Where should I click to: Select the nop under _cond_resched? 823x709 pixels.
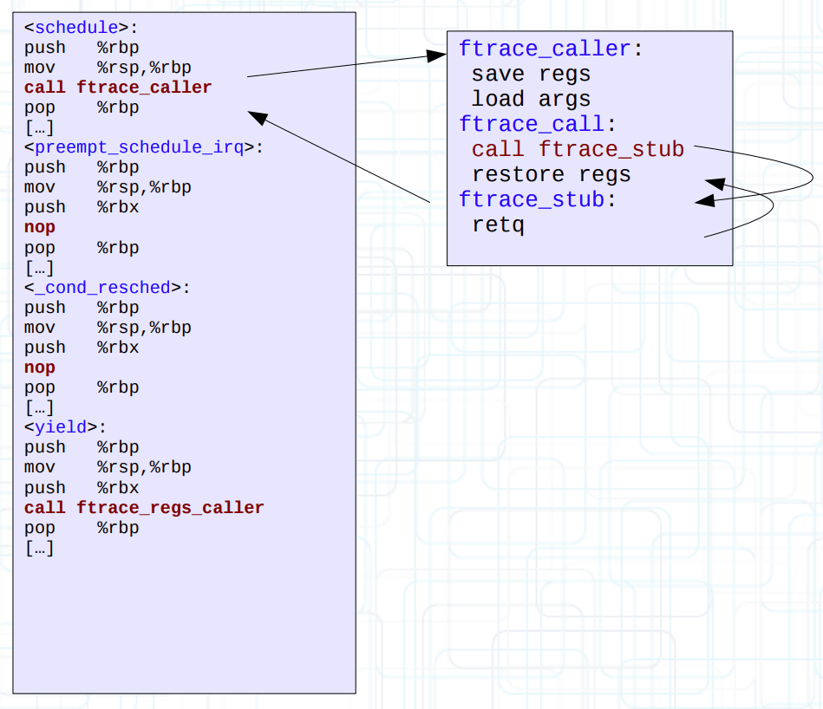pyautogui.click(x=40, y=368)
